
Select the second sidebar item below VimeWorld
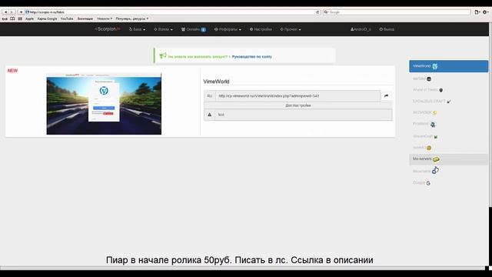(448, 78)
